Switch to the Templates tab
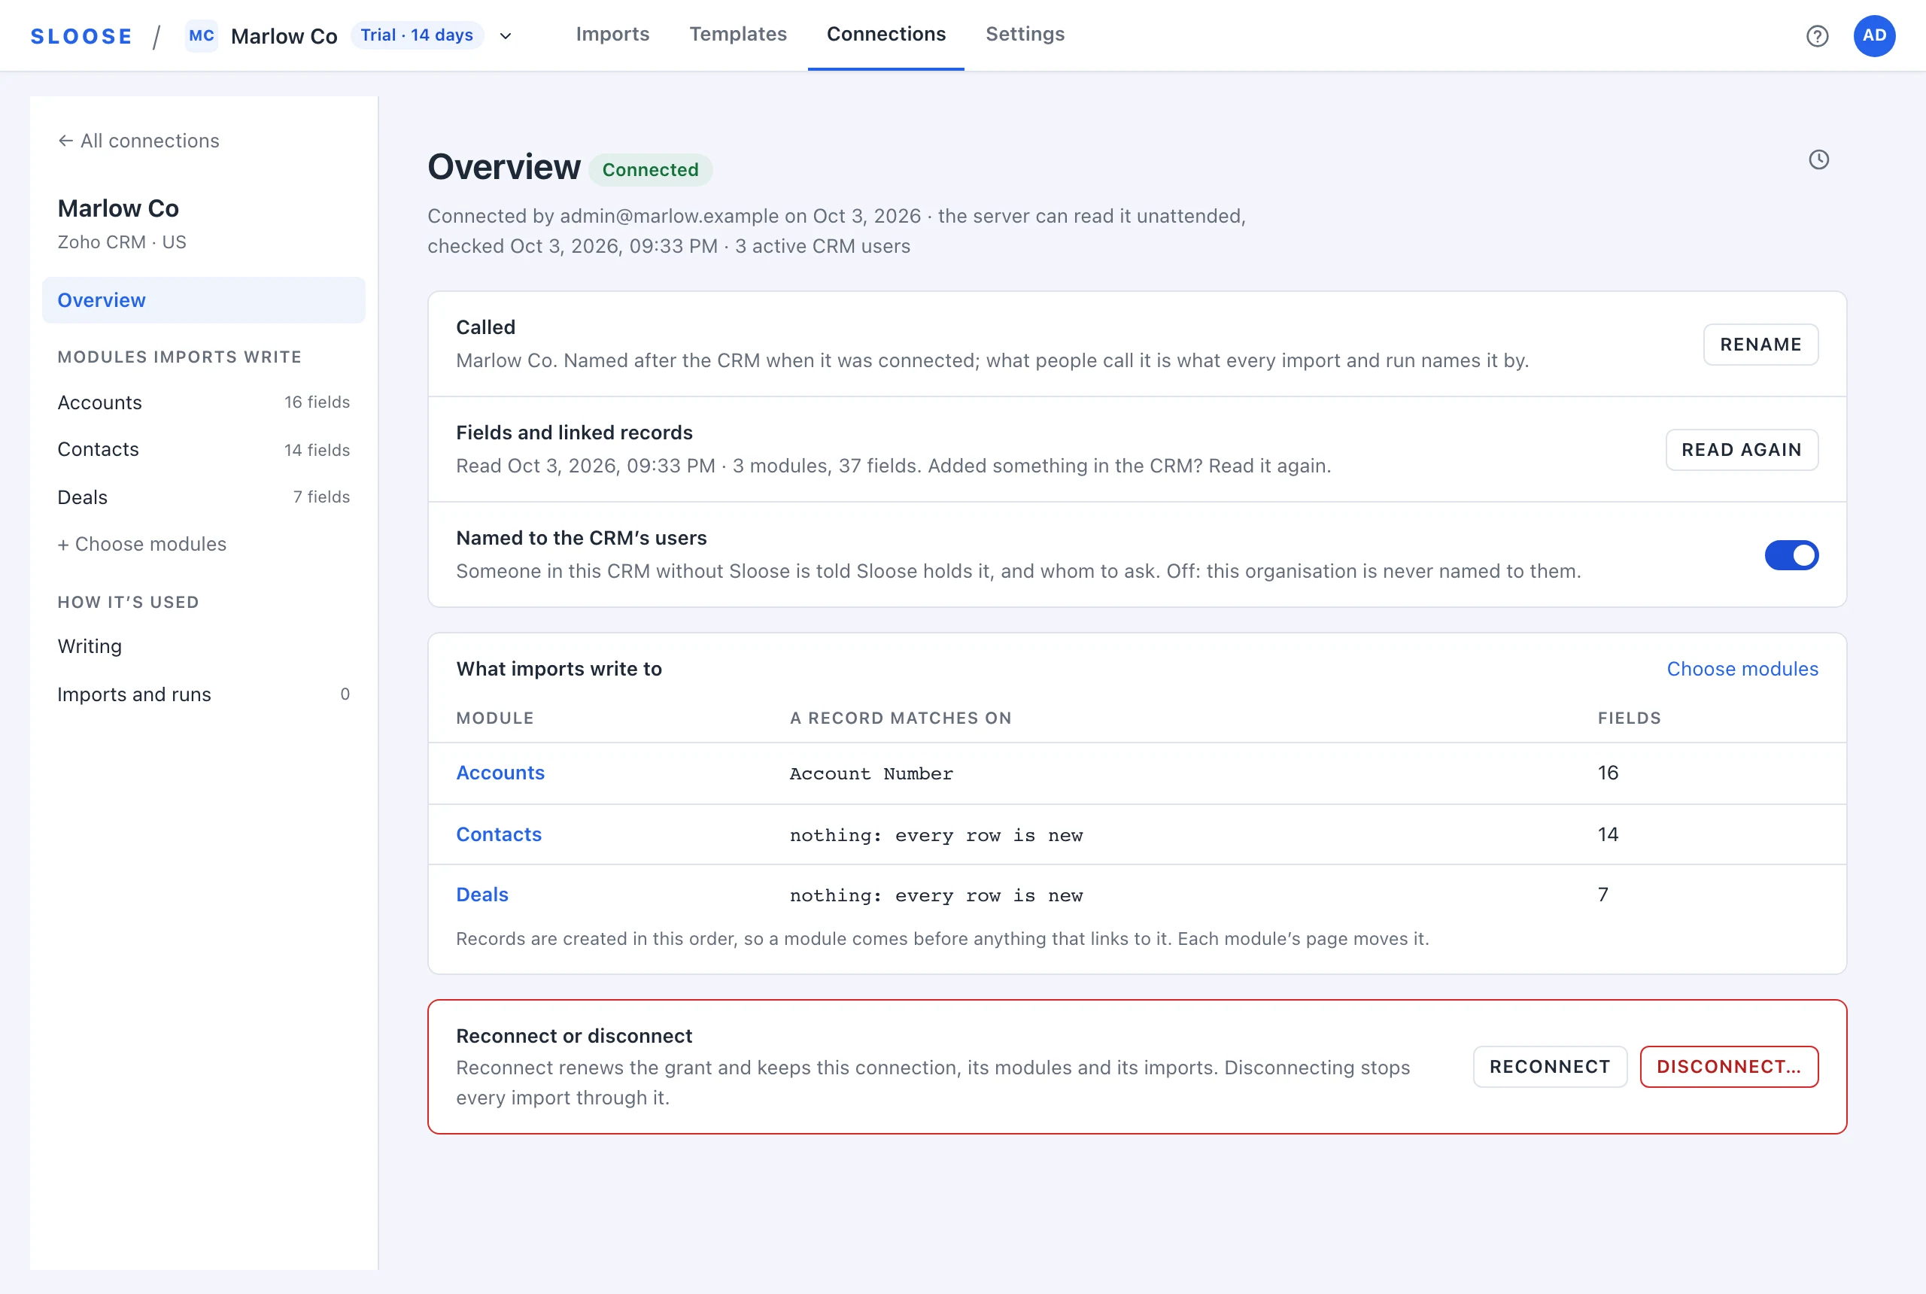1926x1294 pixels. [738, 34]
